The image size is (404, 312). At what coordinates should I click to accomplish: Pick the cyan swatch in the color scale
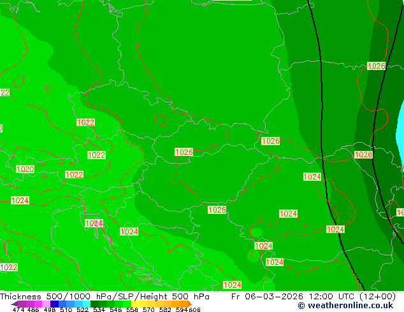coord(87,304)
